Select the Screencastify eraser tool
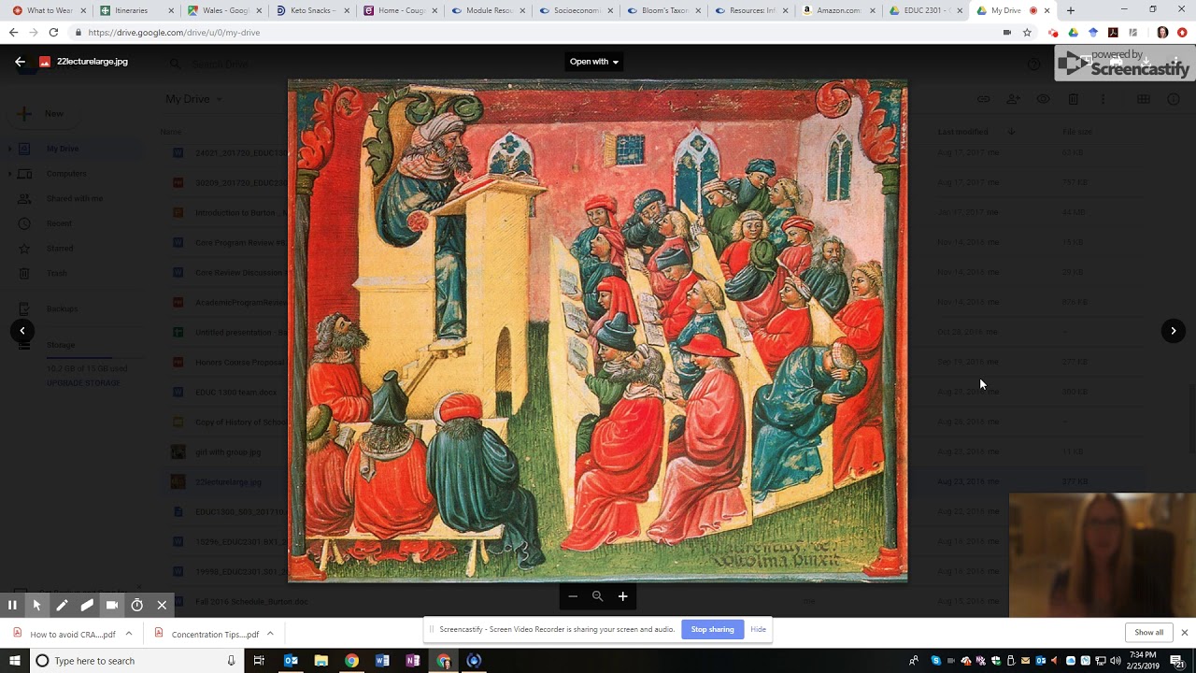The height and width of the screenshot is (673, 1196). point(87,606)
